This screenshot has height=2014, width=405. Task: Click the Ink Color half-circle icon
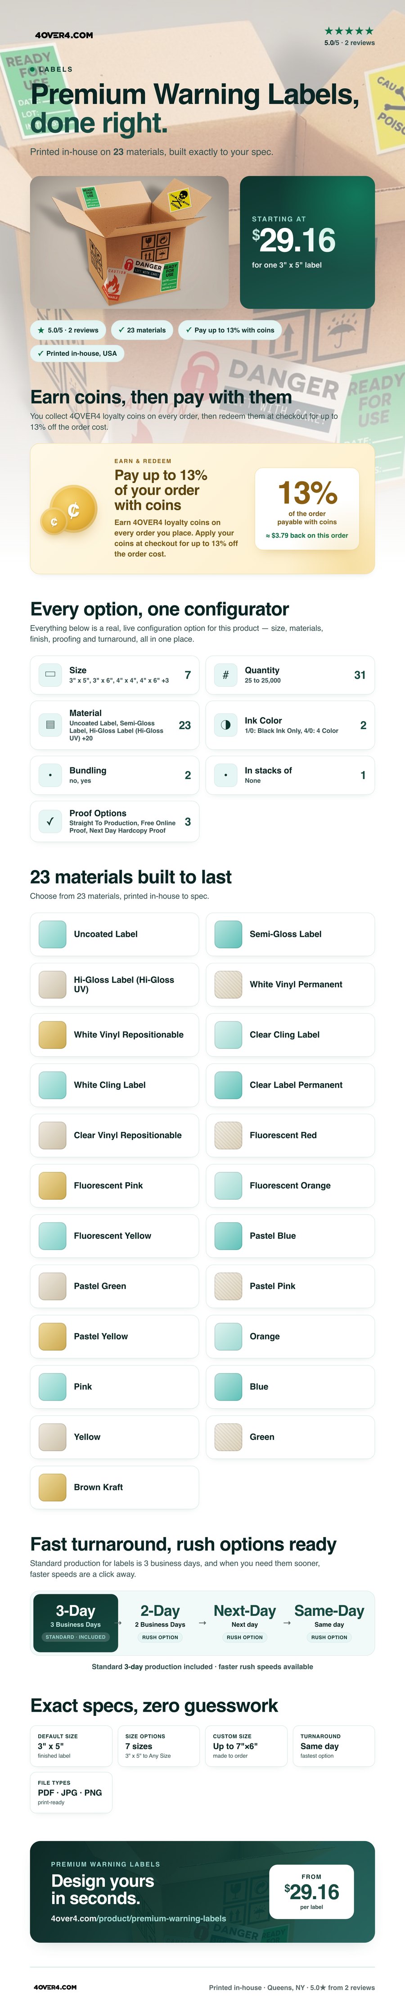[225, 725]
